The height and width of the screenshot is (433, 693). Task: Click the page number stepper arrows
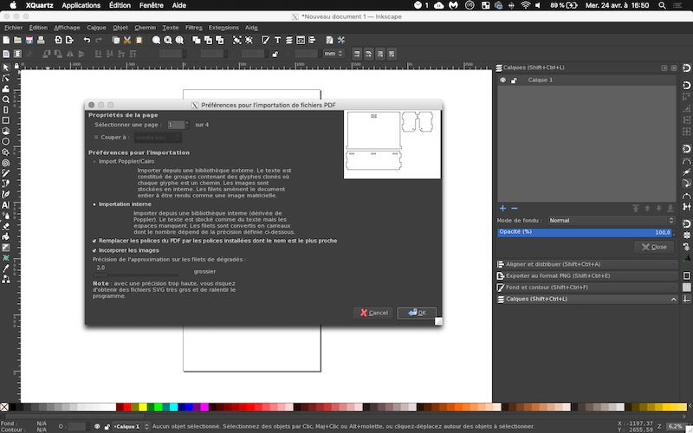[x=187, y=125]
